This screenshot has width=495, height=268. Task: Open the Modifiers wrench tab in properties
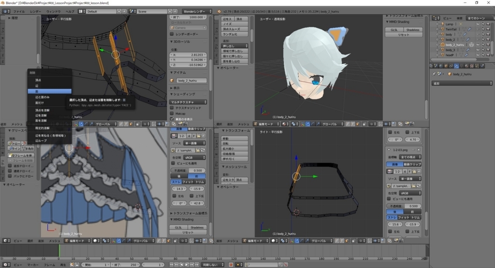tap(456, 66)
